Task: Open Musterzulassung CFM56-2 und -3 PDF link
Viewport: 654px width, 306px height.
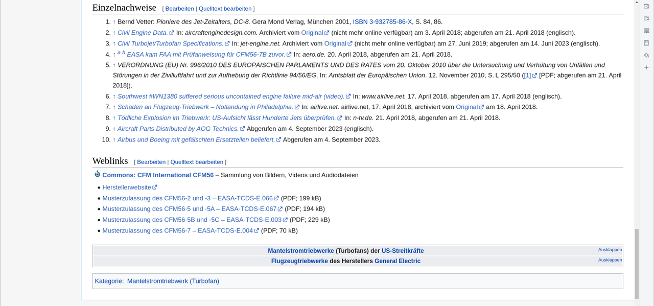Action: pos(188,198)
